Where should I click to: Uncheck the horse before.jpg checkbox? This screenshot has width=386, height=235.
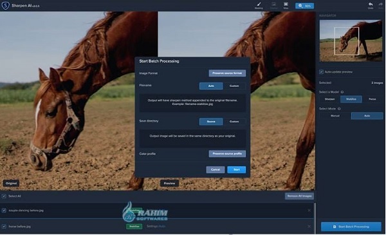tap(4, 226)
